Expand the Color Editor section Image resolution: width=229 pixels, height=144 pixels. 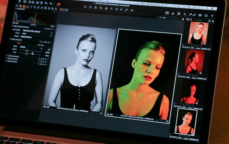click(x=6, y=61)
